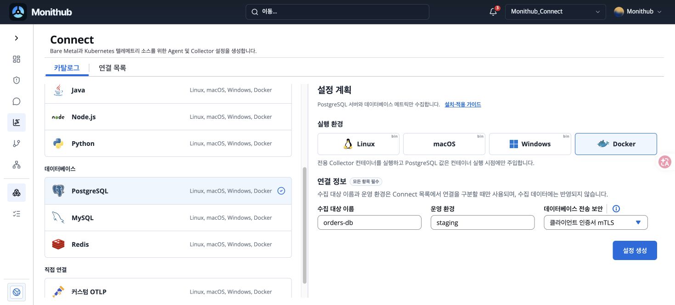Click the Monithub brand name in header
Screen dimensions: 675x305
pyautogui.click(x=51, y=12)
